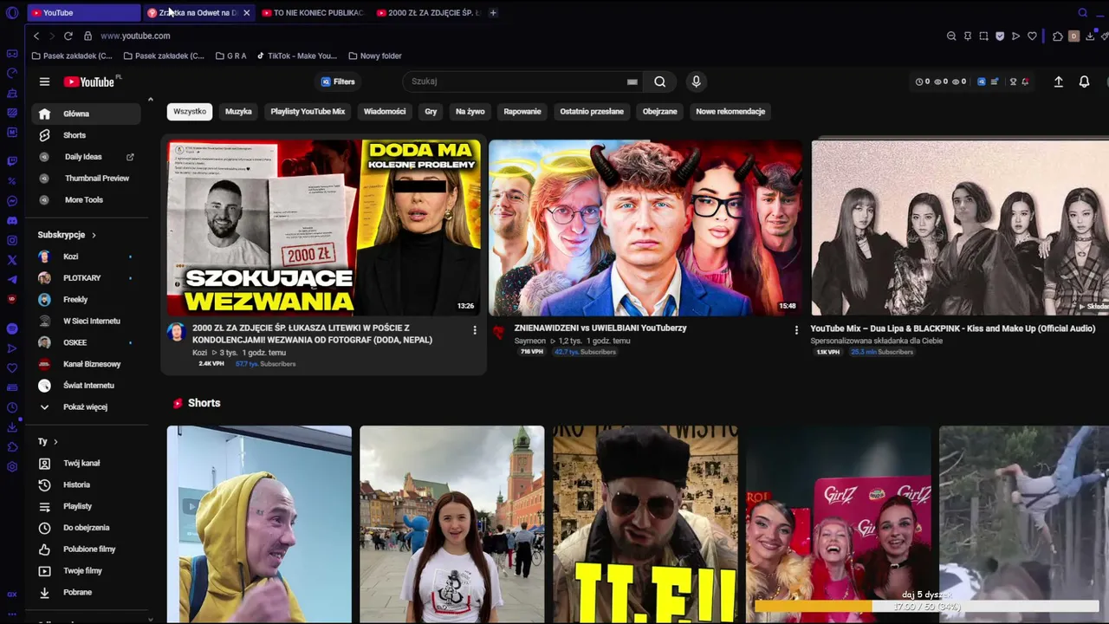The height and width of the screenshot is (624, 1109).
Task: Open the browser downloads icon in toolbar
Action: click(x=1090, y=36)
